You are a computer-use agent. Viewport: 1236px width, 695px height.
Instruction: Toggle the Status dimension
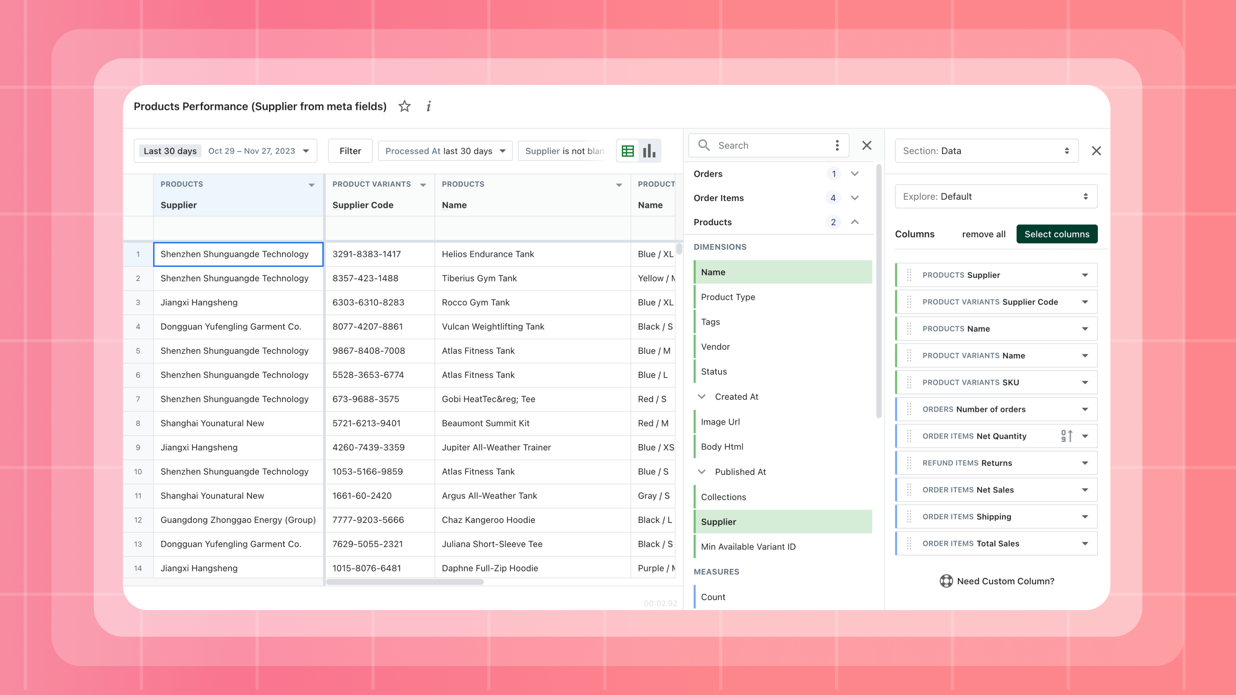tap(782, 372)
